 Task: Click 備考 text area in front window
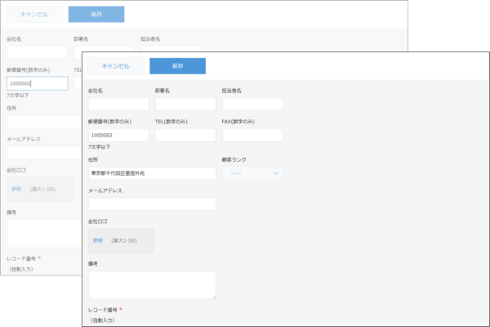(152, 285)
